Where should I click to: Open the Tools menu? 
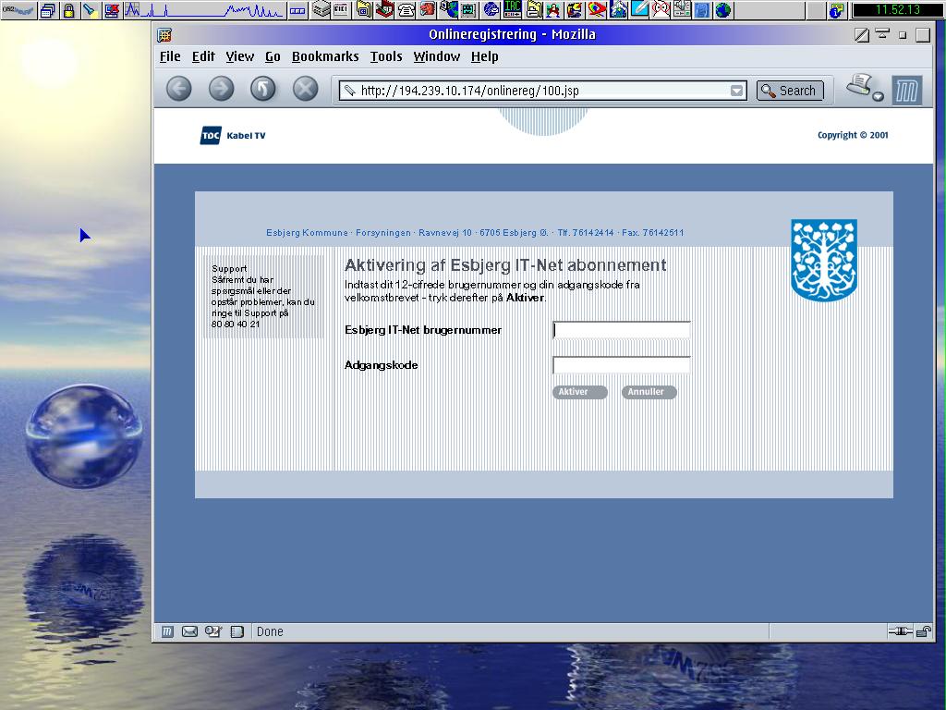pyautogui.click(x=386, y=56)
